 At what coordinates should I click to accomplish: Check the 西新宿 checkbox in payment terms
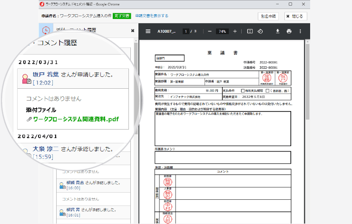pyautogui.click(x=267, y=91)
